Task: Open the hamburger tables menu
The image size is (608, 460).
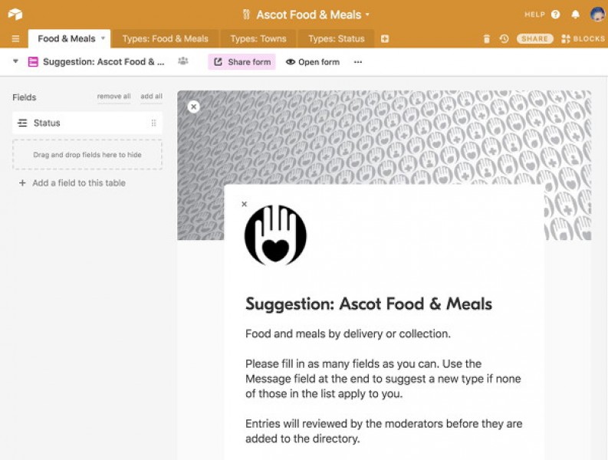Action: 15,39
